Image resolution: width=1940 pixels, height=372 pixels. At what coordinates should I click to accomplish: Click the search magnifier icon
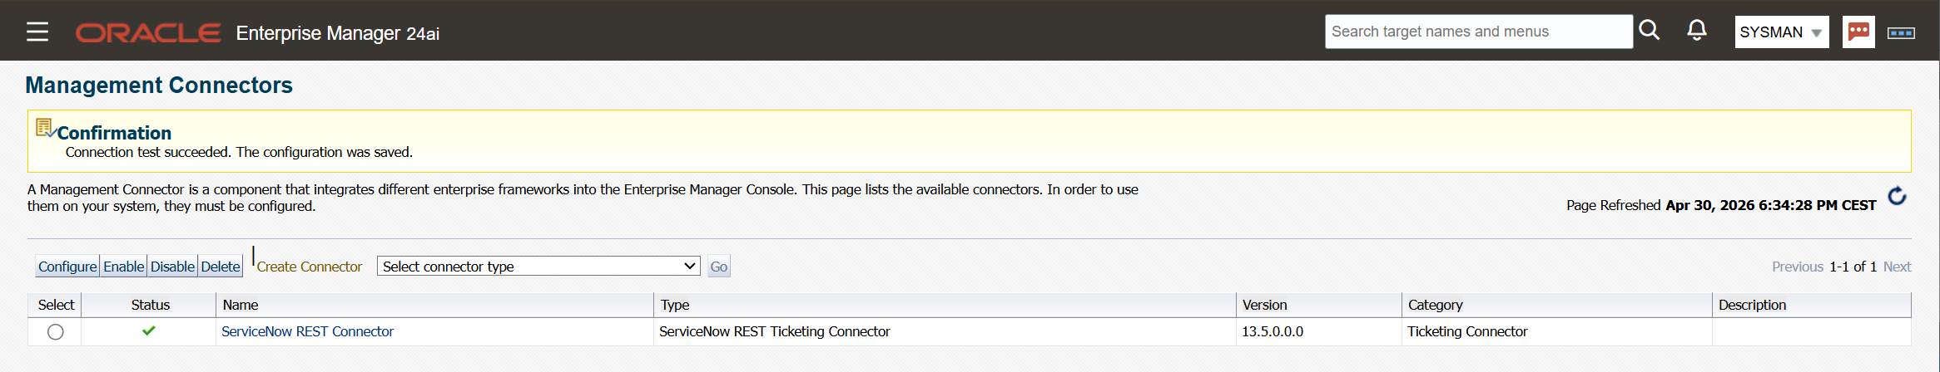[1649, 31]
